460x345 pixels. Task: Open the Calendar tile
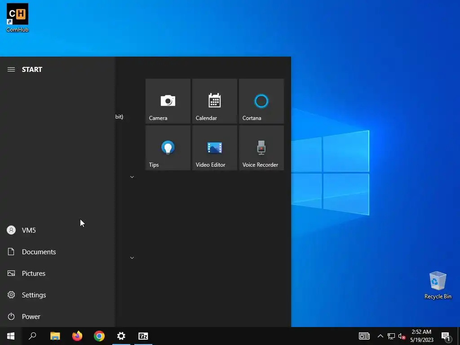coord(214,101)
